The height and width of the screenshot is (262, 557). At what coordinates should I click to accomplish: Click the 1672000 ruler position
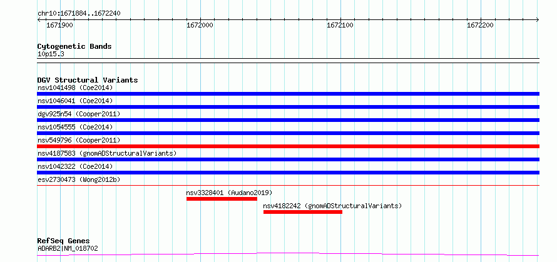[200, 25]
